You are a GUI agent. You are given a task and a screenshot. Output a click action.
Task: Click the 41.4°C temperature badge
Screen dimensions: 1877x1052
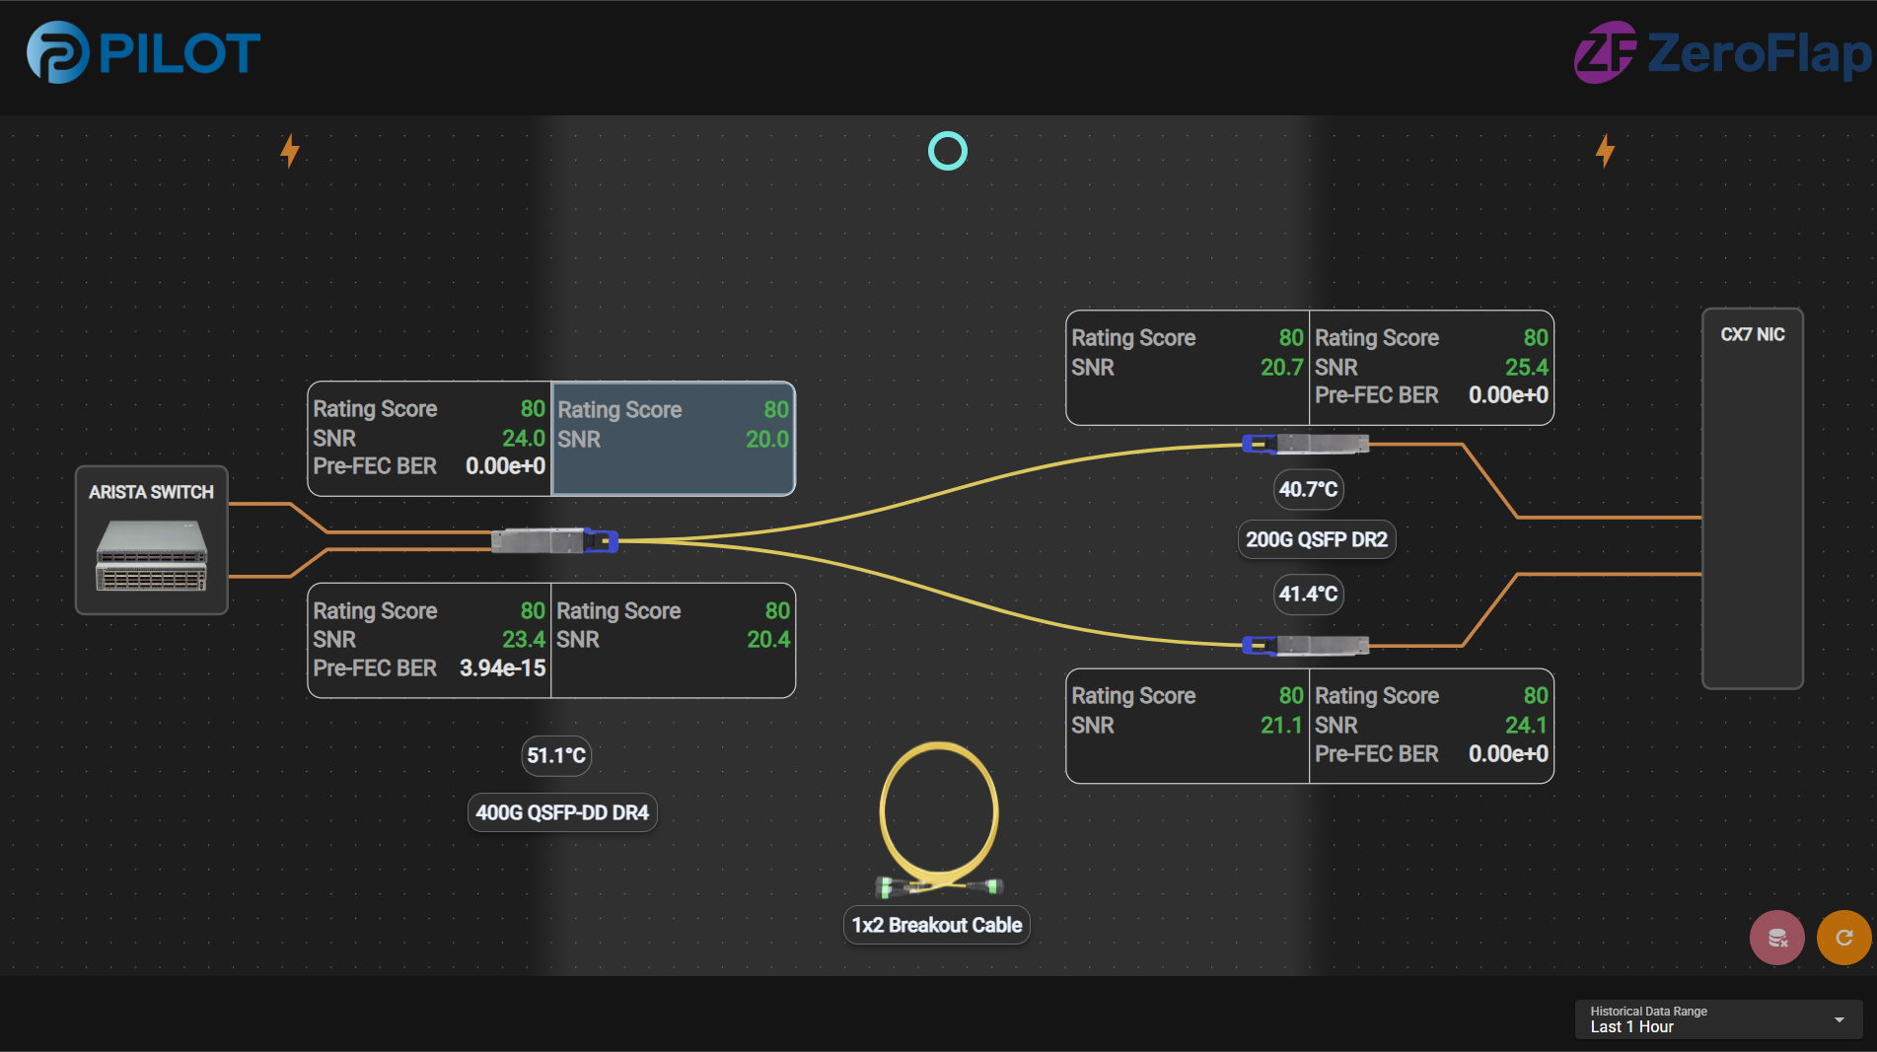tap(1308, 594)
